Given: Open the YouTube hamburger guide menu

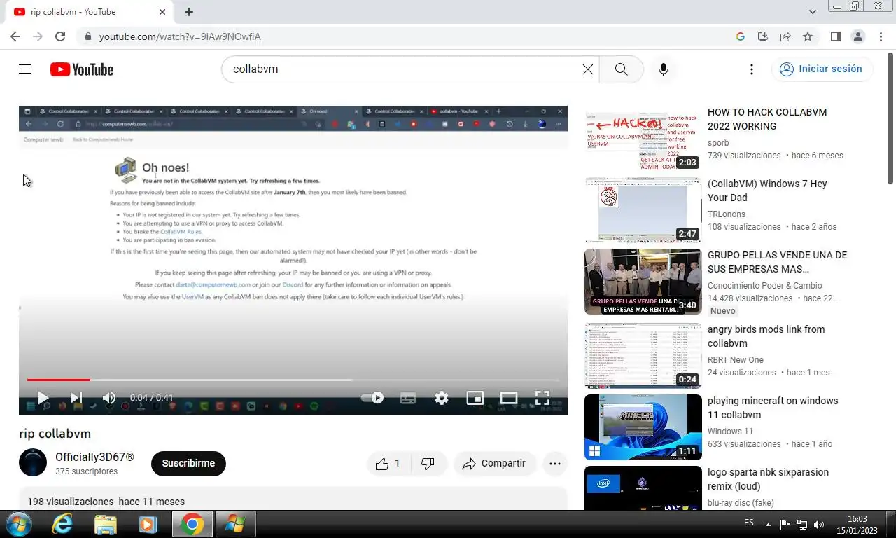Looking at the screenshot, I should pos(25,69).
